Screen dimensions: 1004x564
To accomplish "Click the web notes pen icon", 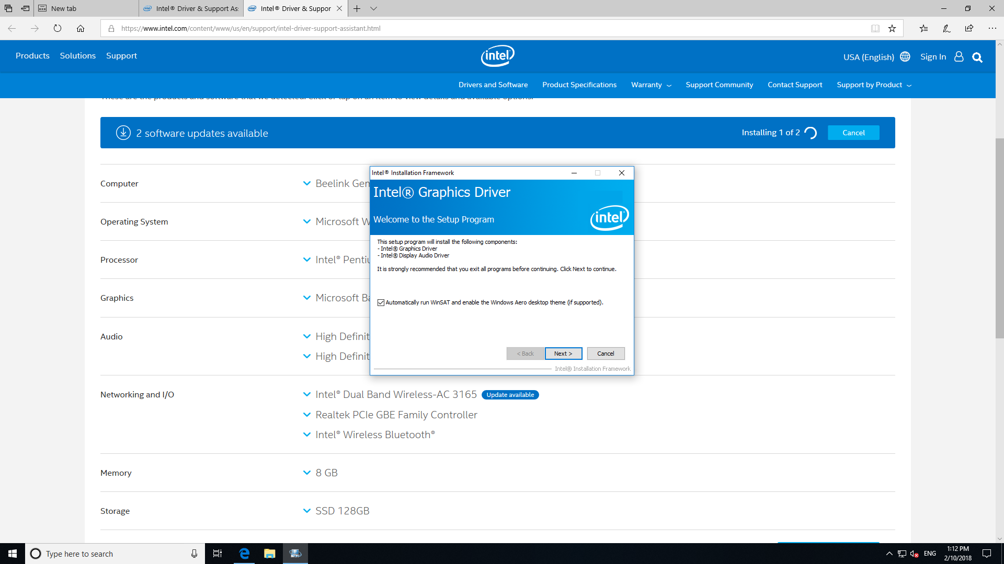I will [946, 28].
